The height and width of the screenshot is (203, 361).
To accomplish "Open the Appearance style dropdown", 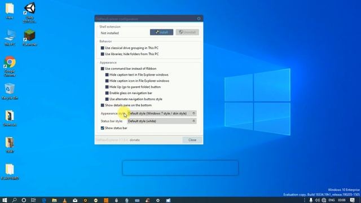I will (x=162, y=113).
